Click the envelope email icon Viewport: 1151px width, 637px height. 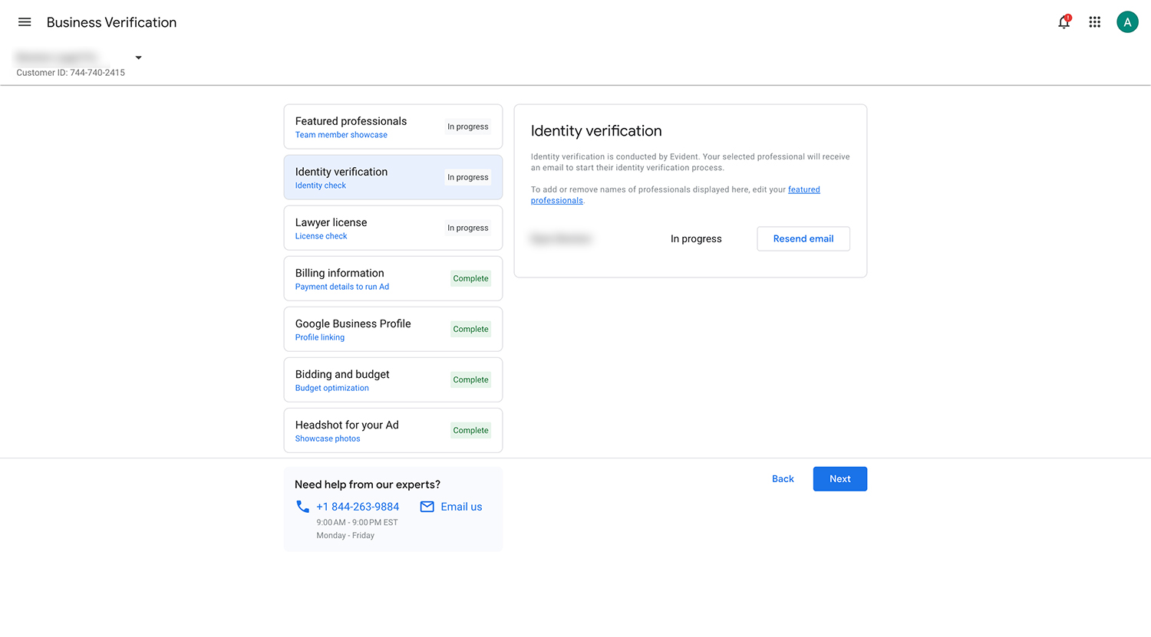pyautogui.click(x=427, y=507)
